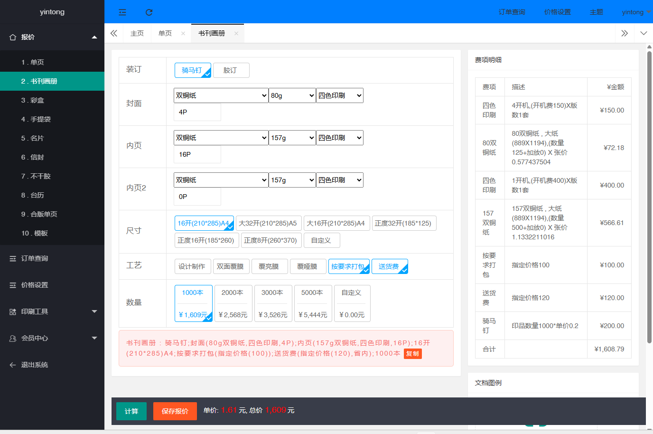Viewport: 653px width, 434px height.
Task: Open 内页 weight 157g dropdown
Action: pos(292,138)
